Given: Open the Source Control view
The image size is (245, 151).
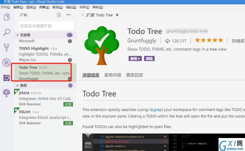Looking at the screenshot, I should tap(6, 47).
